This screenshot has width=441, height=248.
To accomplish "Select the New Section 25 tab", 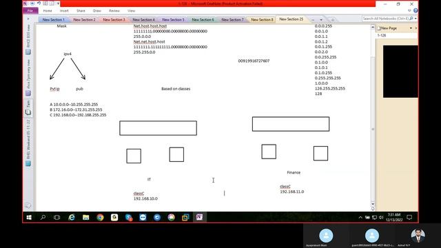I will [291, 19].
